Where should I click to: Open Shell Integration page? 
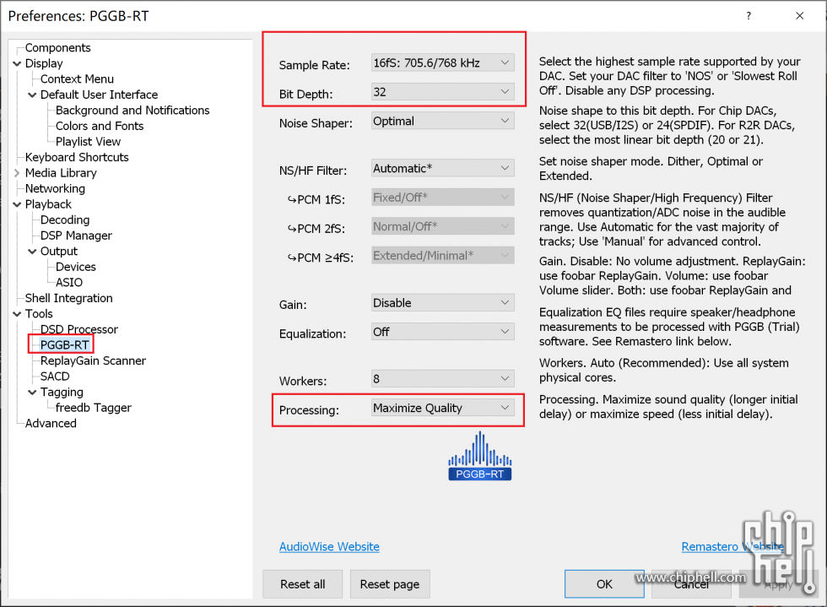69,298
